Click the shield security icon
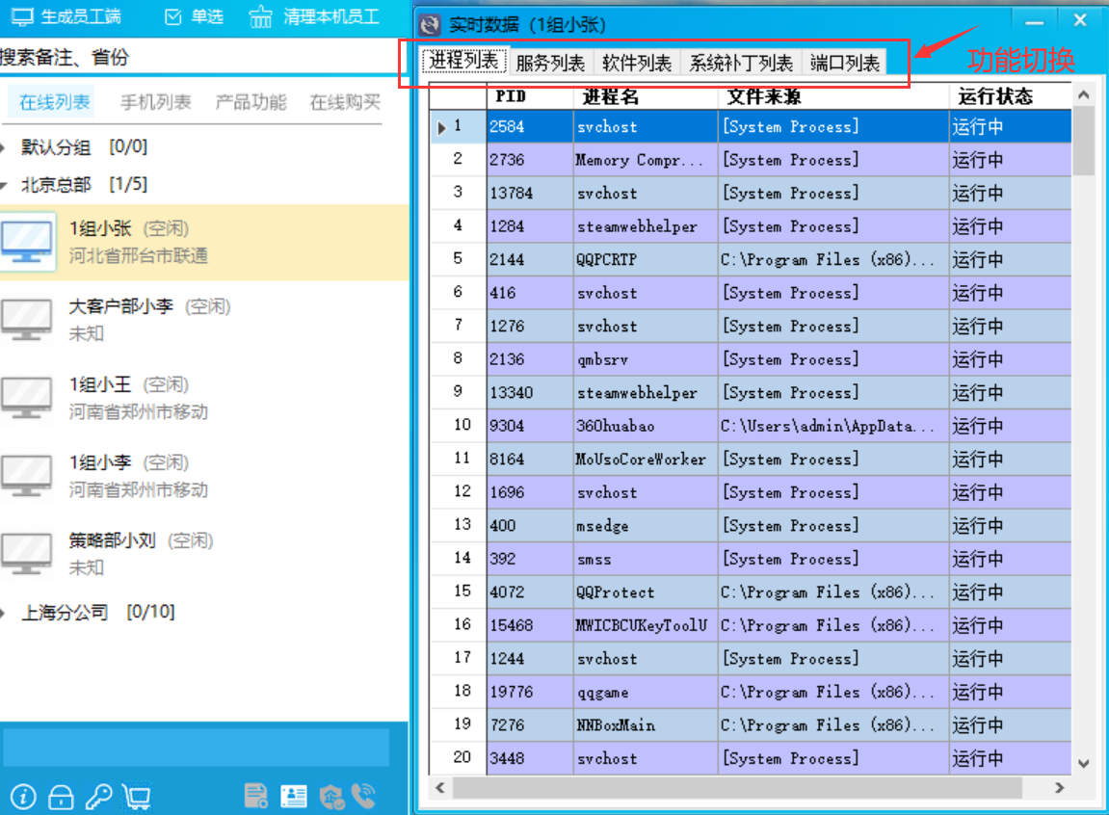Viewport: 1109px width, 815px height. (x=332, y=796)
